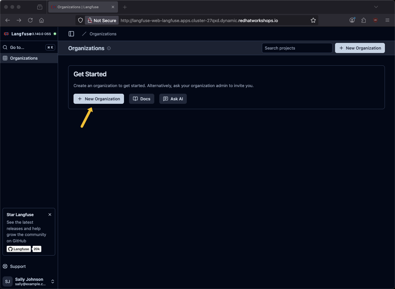This screenshot has height=289, width=395.
Task: Select Organizations in the sidebar
Action: 24,58
